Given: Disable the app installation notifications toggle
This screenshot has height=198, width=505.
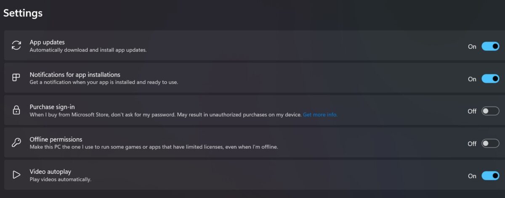Looking at the screenshot, I should (x=490, y=79).
